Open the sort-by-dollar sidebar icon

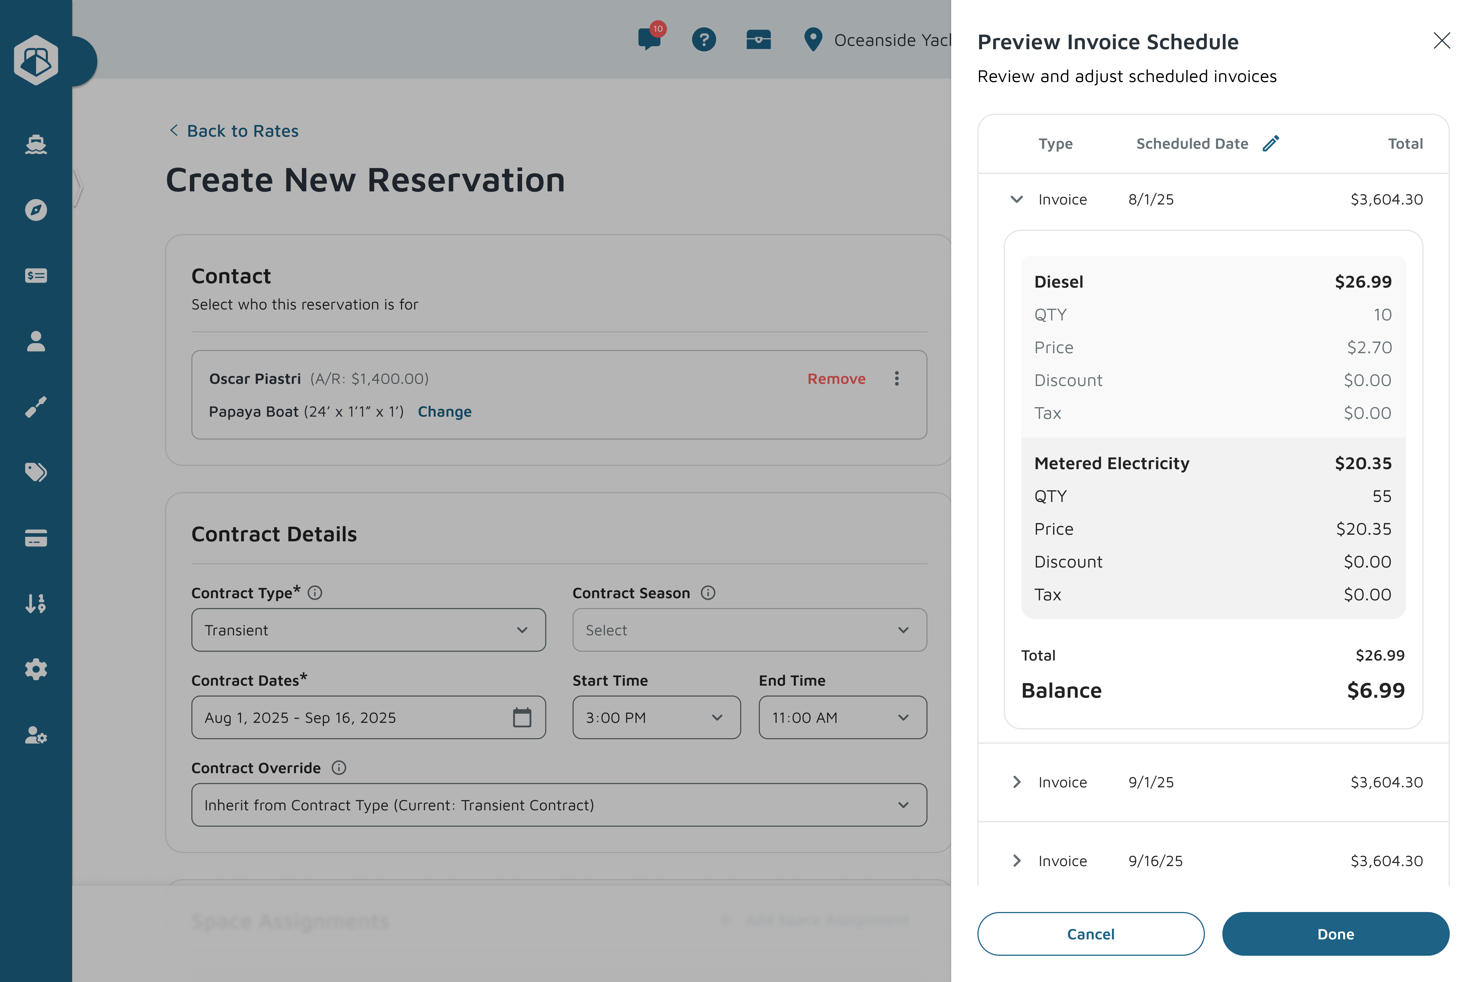coord(36,604)
